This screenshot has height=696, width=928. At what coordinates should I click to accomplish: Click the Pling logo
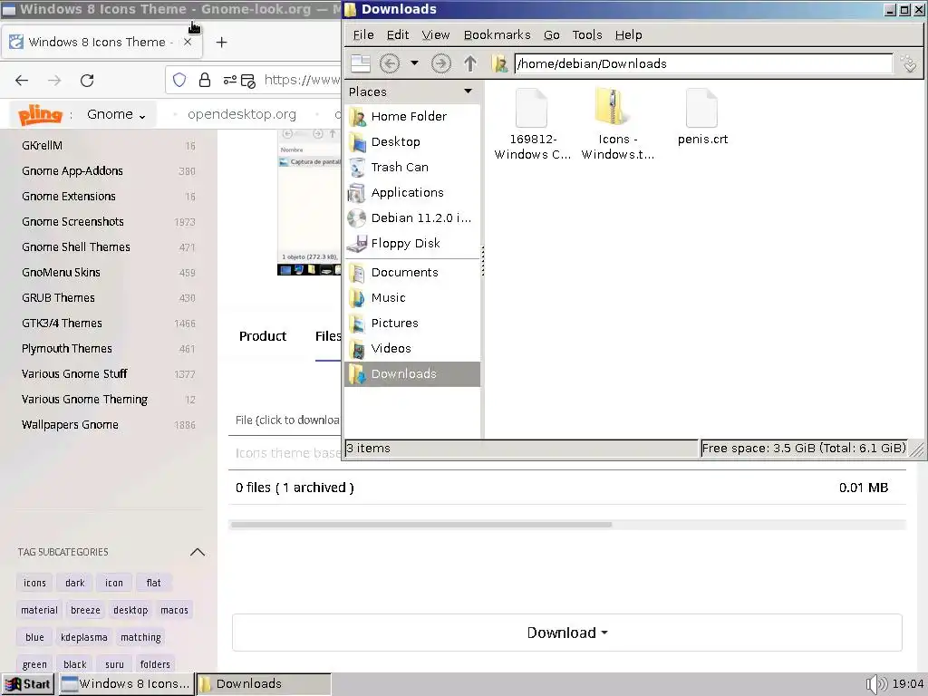coord(40,114)
